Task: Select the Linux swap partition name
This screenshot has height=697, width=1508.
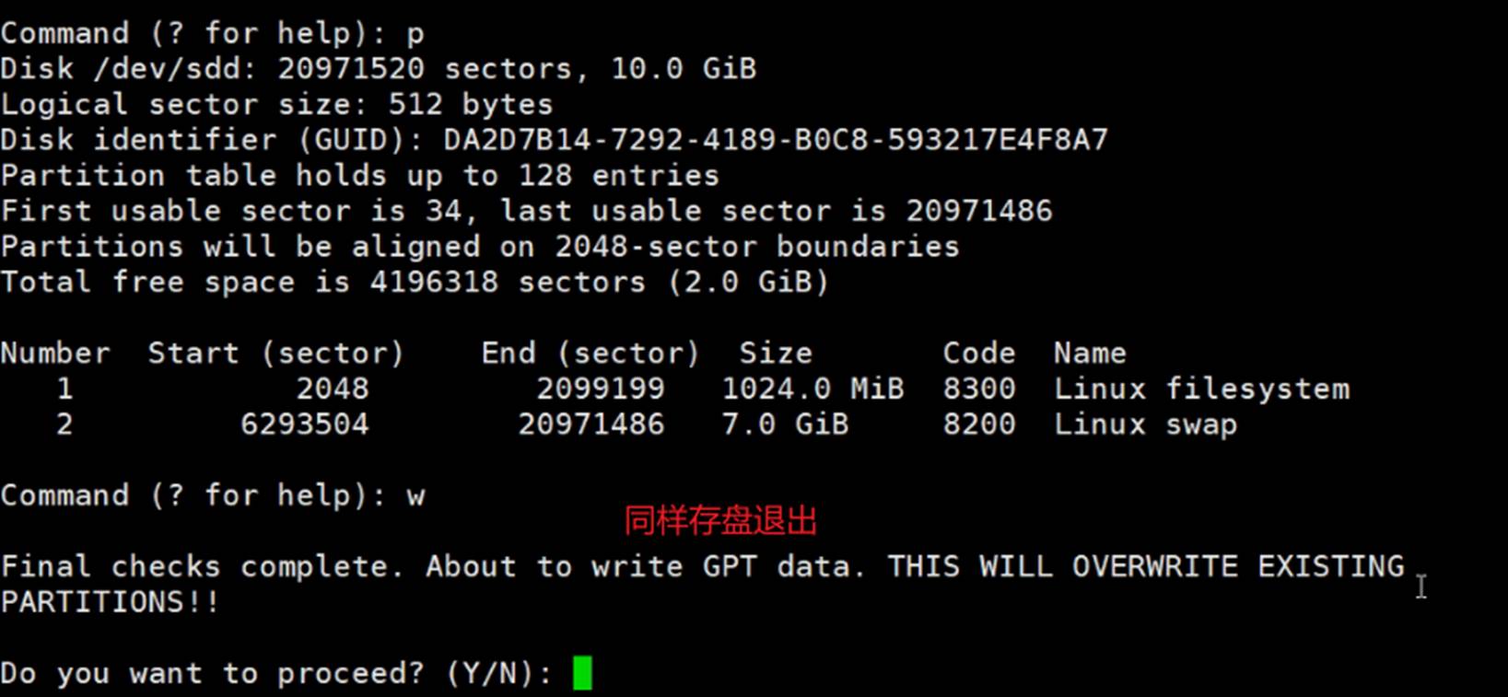Action: click(1145, 424)
